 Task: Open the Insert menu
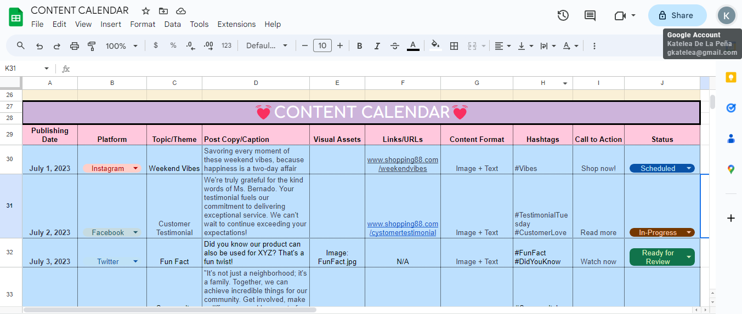pyautogui.click(x=111, y=24)
